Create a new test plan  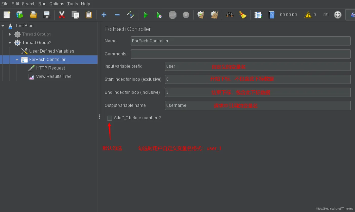[x=7, y=15]
